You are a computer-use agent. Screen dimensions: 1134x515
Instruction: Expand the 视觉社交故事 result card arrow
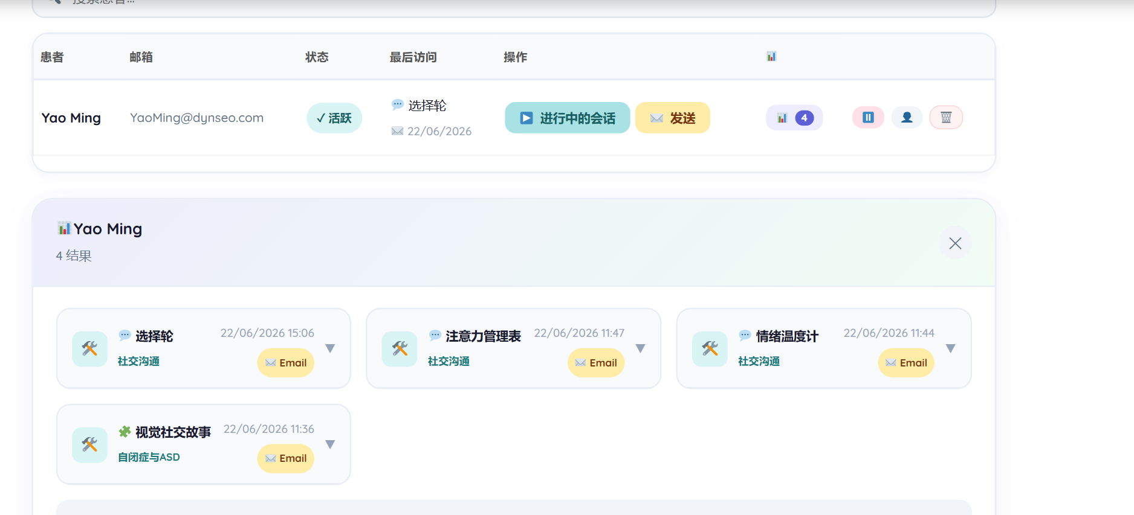click(x=330, y=444)
